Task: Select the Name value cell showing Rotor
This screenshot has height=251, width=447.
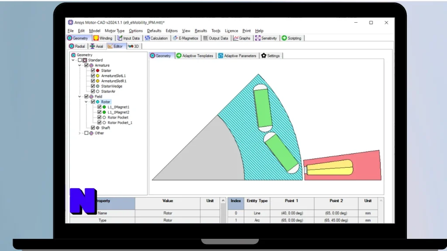Action: click(168, 213)
